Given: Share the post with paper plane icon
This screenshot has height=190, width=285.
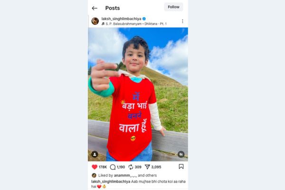Looking at the screenshot, I should (147, 167).
